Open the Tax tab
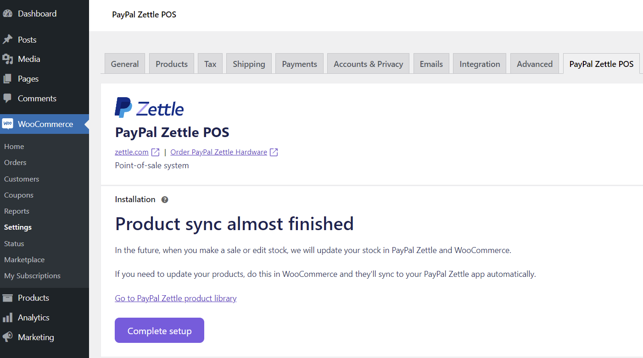Image resolution: width=643 pixels, height=358 pixels. pos(210,64)
